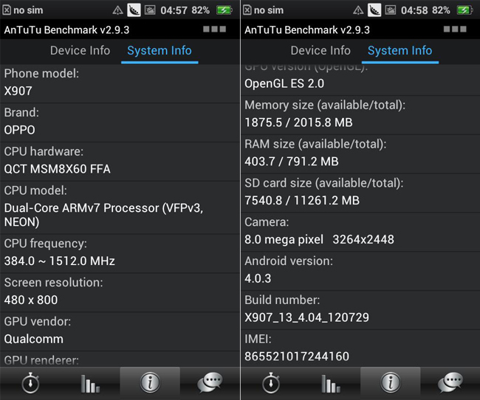Tap the AnTuTu Benchmark v2.9.3 title in left screen
The height and width of the screenshot is (400, 480).
coord(66,30)
